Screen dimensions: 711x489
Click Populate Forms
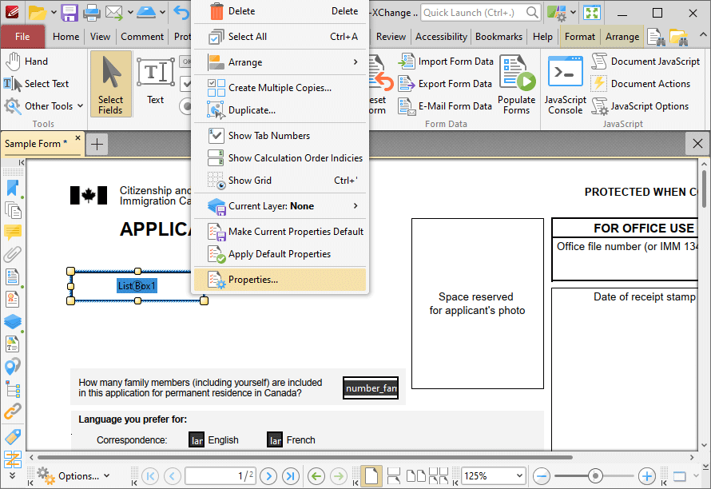[516, 85]
